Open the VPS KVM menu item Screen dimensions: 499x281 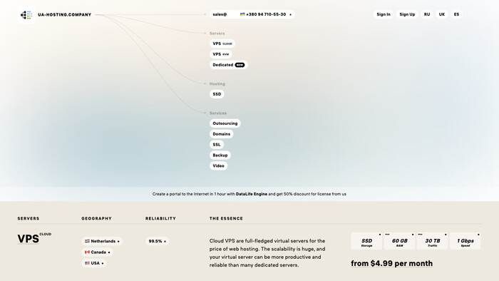220,54
